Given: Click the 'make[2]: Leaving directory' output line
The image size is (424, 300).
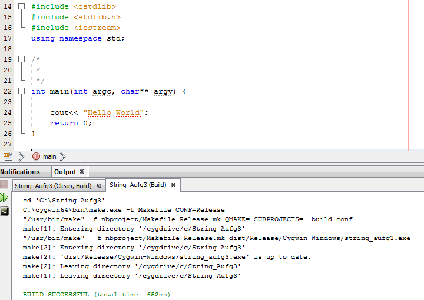Looking at the screenshot, I should click(132, 266).
